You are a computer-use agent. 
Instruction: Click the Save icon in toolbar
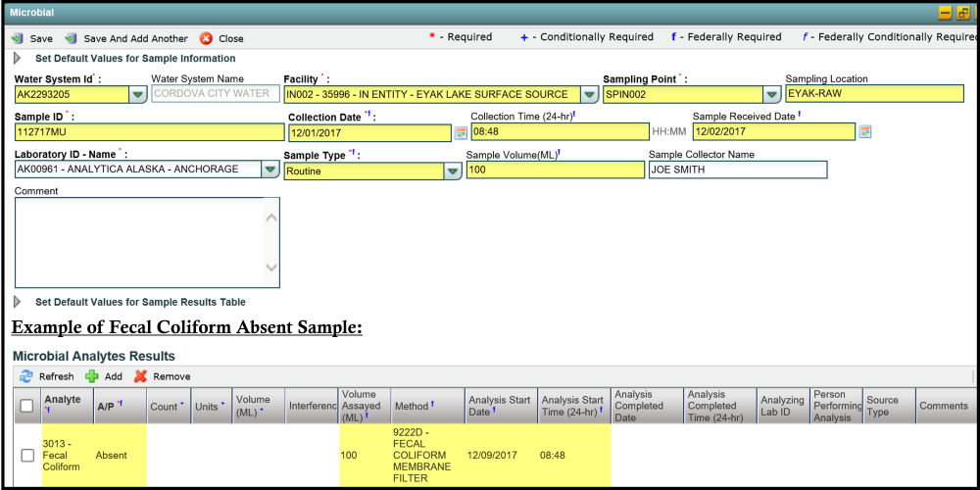(17, 39)
